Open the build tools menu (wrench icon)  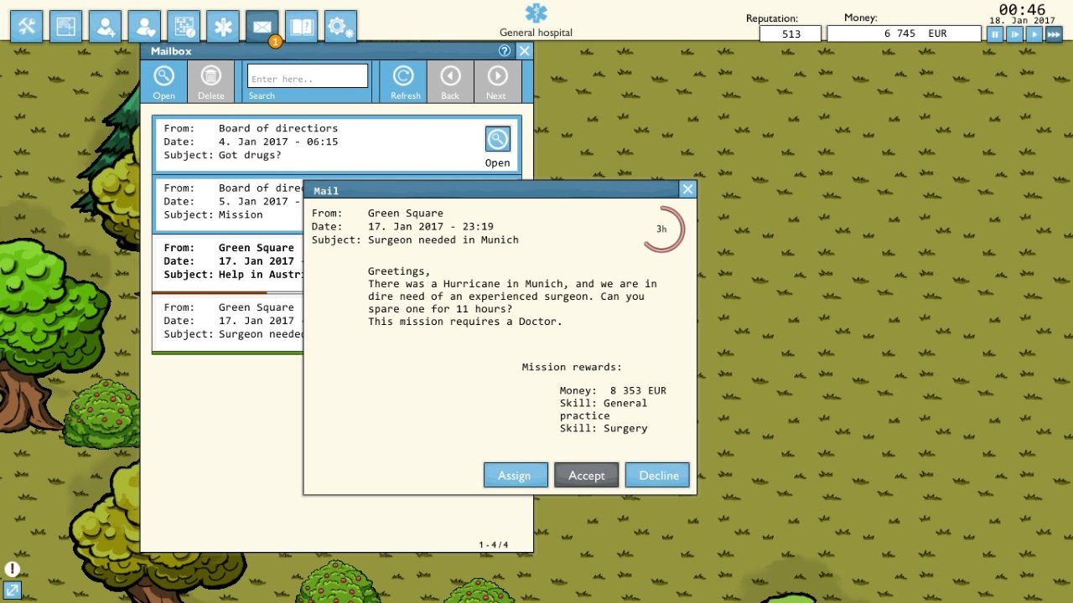(x=27, y=27)
